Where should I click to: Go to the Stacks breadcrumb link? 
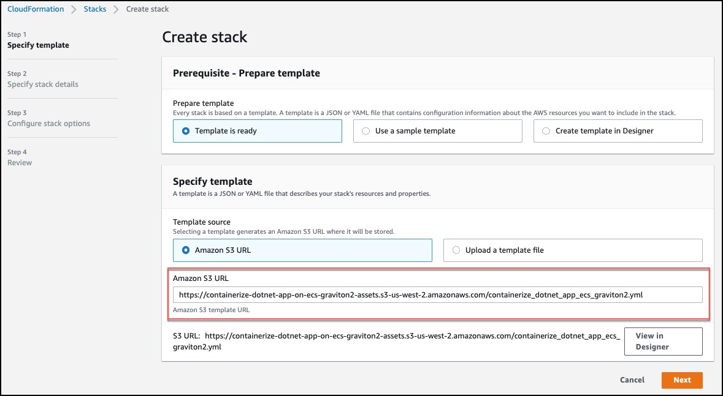pos(95,9)
